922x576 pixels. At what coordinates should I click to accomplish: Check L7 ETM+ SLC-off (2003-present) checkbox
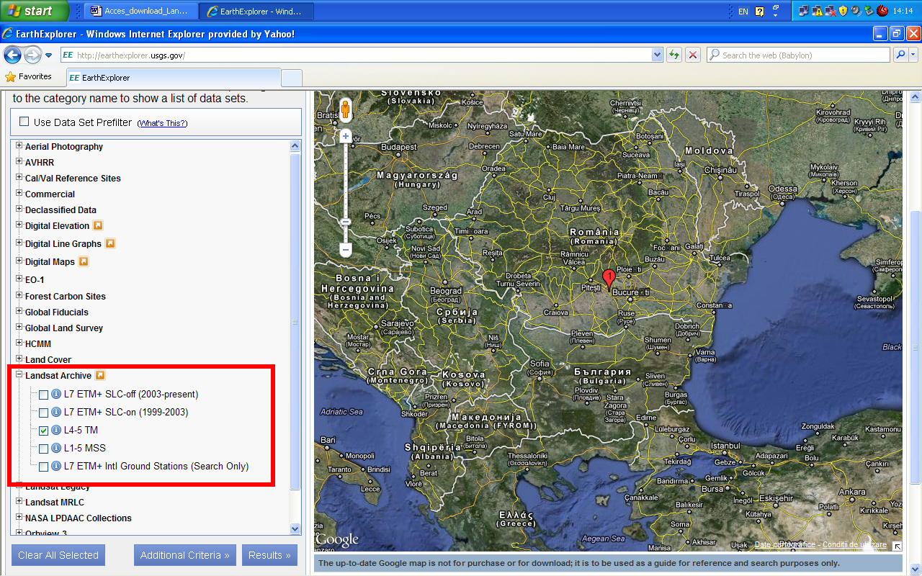coord(44,395)
